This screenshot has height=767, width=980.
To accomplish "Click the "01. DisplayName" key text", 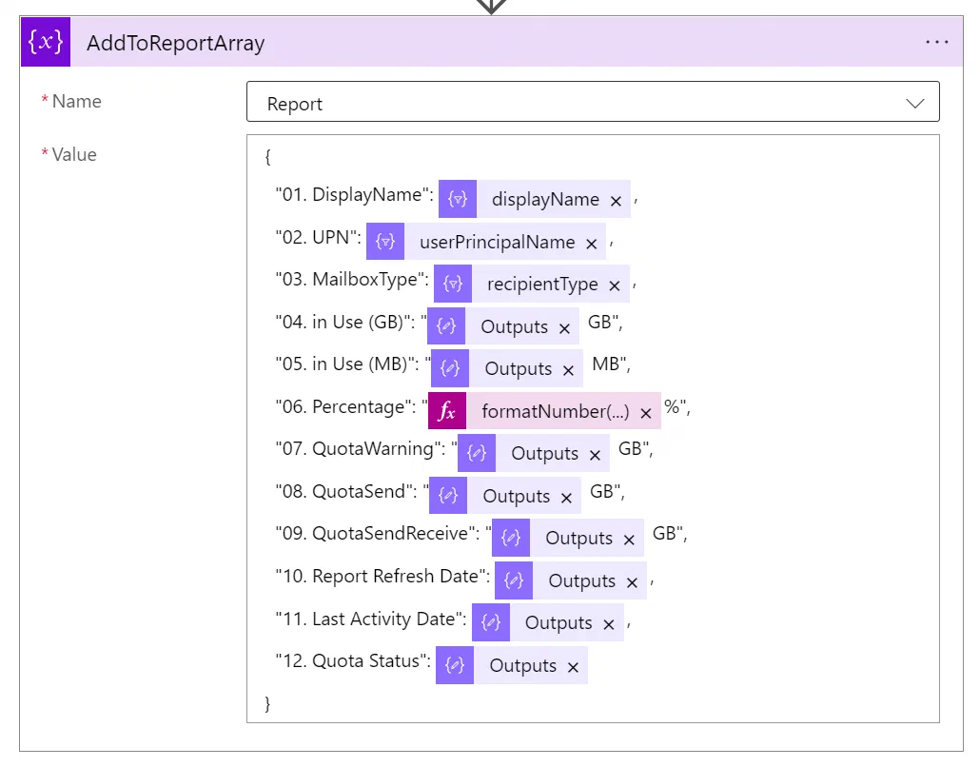I will pos(354,194).
